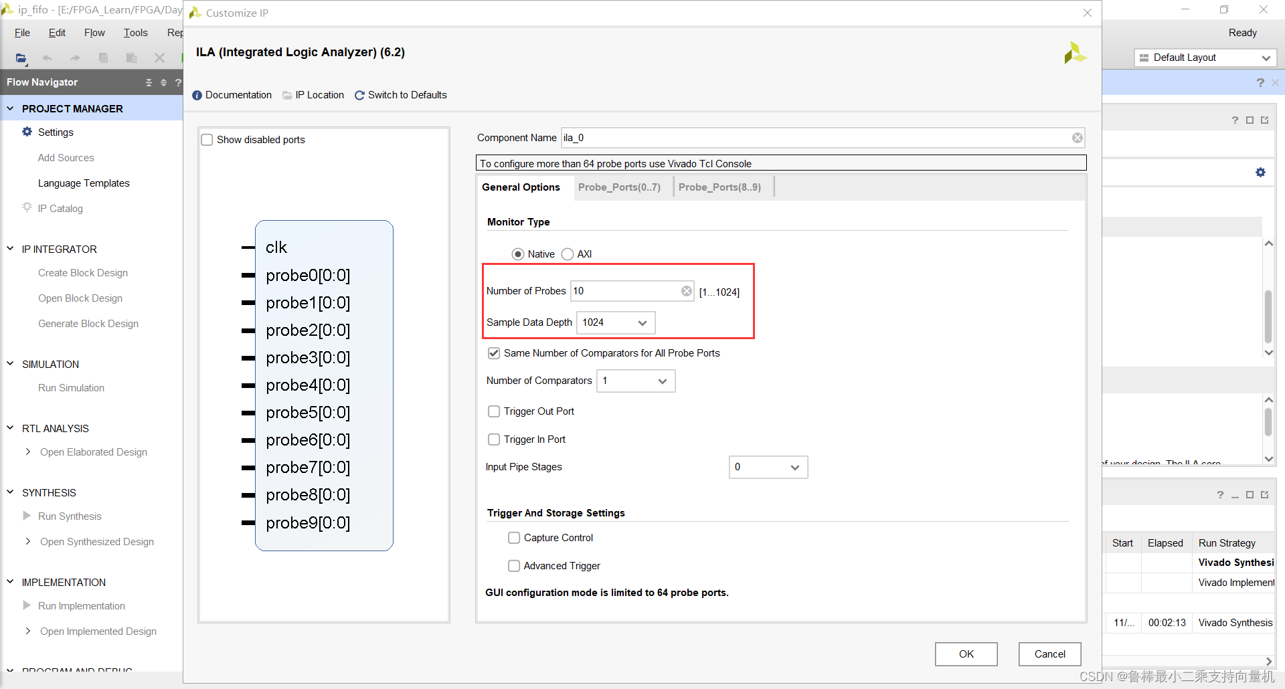Open the Number of Comparators dropdown

pyautogui.click(x=636, y=381)
